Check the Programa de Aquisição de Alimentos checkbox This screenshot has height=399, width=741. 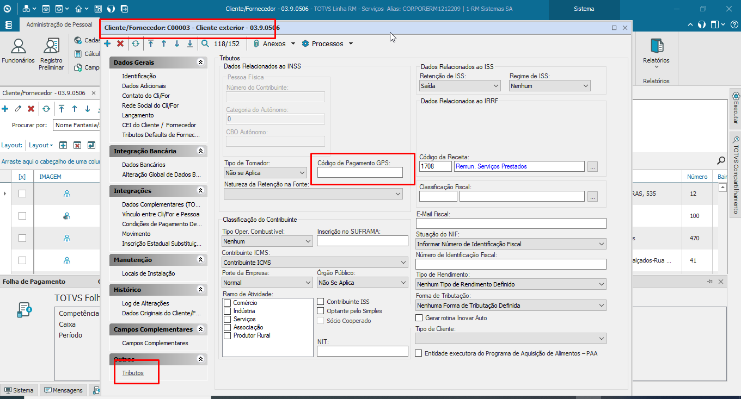(419, 353)
